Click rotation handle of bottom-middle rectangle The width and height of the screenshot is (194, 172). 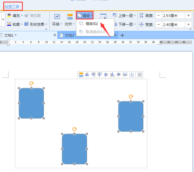[75, 129]
